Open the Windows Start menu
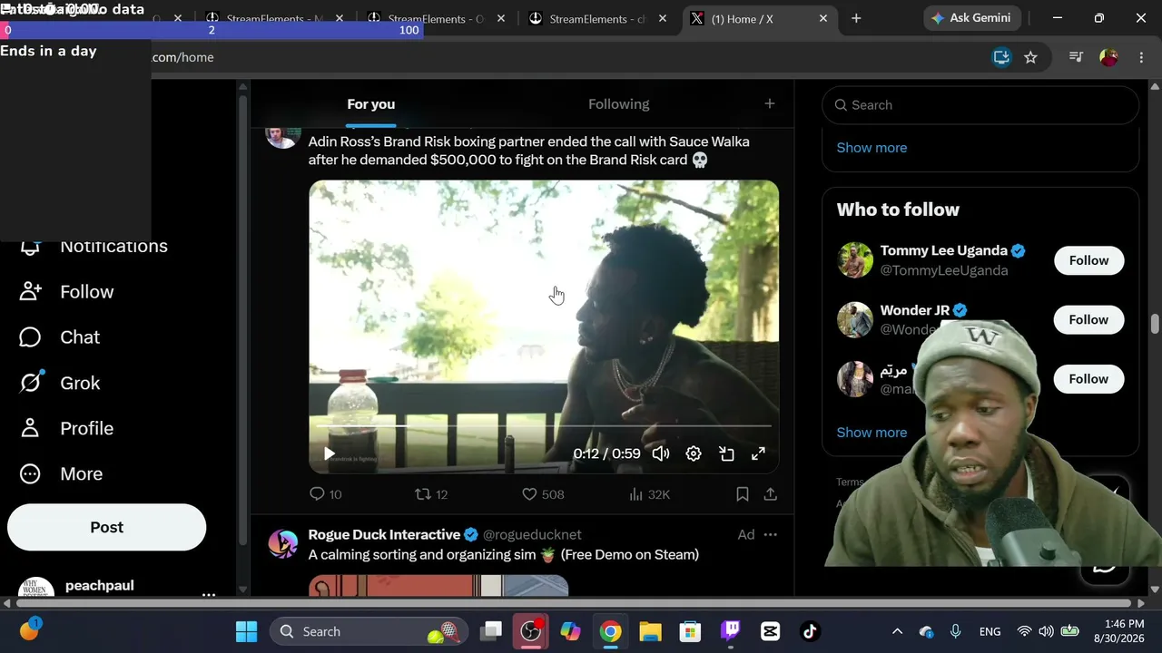Image resolution: width=1162 pixels, height=653 pixels. [x=245, y=631]
